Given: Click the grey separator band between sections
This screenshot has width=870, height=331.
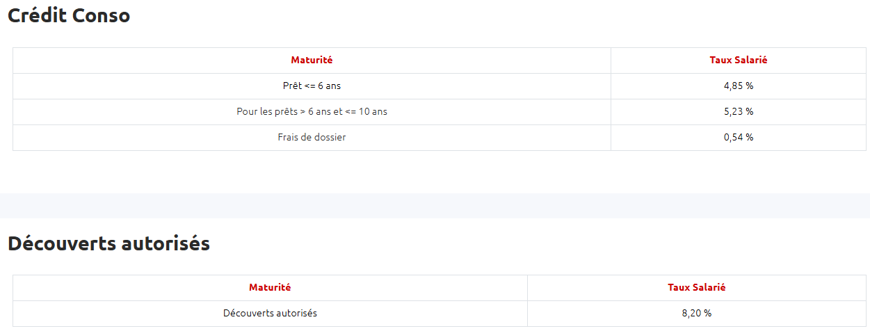Looking at the screenshot, I should [x=435, y=206].
